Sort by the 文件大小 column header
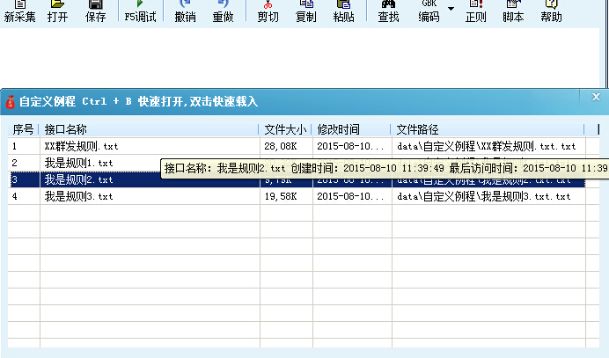This screenshot has height=358, width=609. point(285,129)
